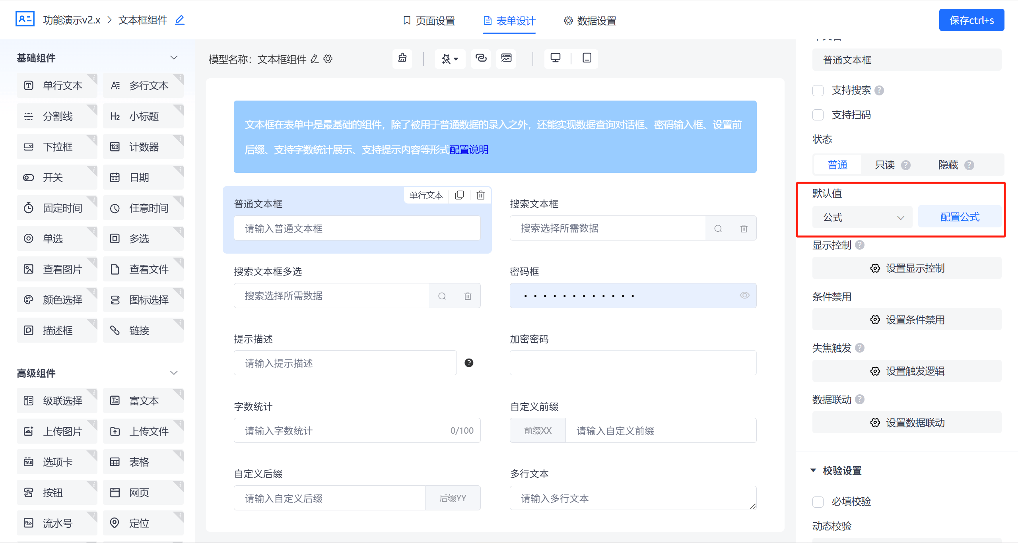Click 设置显示控制 button
Viewport: 1018px width, 543px height.
pyautogui.click(x=907, y=268)
